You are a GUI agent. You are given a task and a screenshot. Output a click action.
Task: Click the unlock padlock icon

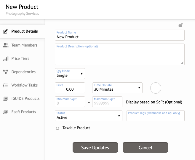click(181, 25)
